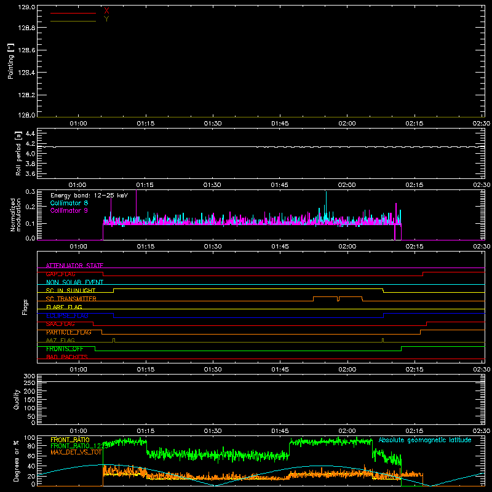
Task: Click the "SC_TRANSMITTER" flag label
Action: (x=71, y=299)
